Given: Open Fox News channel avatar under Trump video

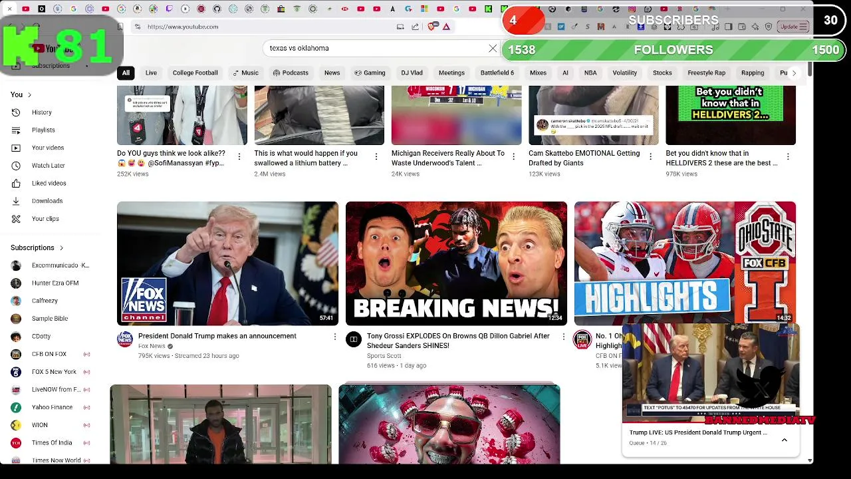Looking at the screenshot, I should pos(125,340).
